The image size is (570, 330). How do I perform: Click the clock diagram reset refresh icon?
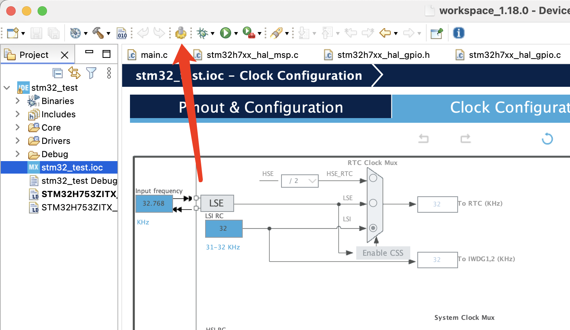point(547,138)
